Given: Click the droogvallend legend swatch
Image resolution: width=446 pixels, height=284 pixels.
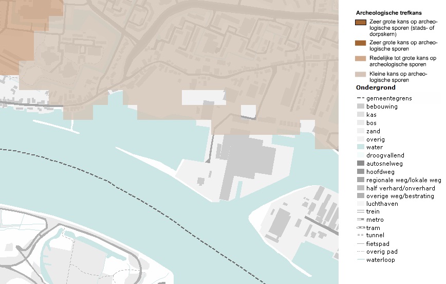Looking at the screenshot, I should (360, 155).
